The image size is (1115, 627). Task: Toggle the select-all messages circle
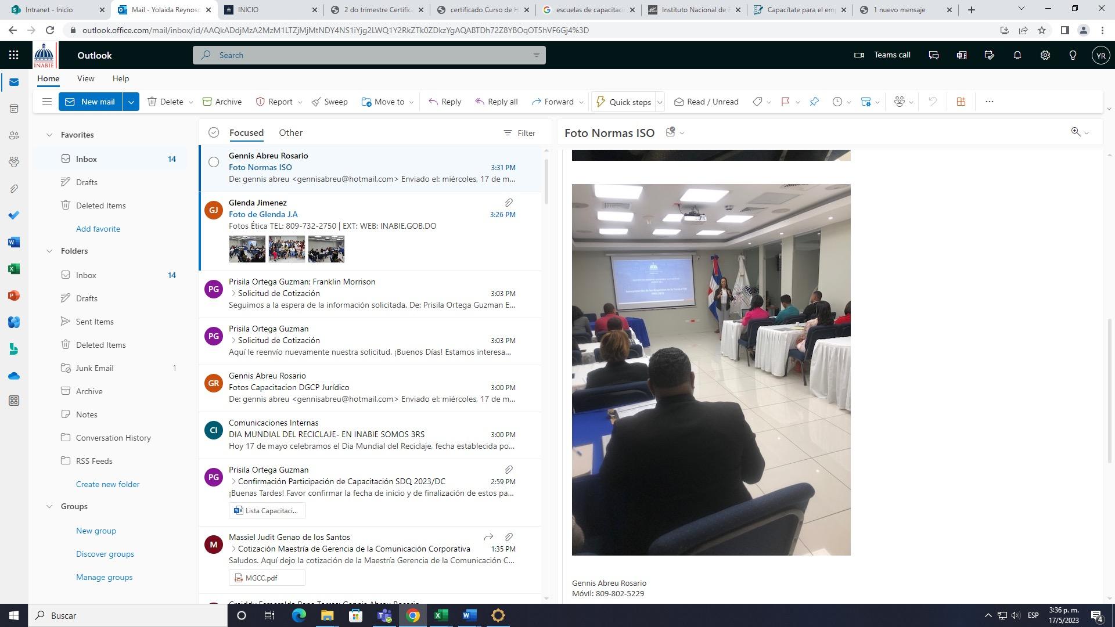pos(214,133)
